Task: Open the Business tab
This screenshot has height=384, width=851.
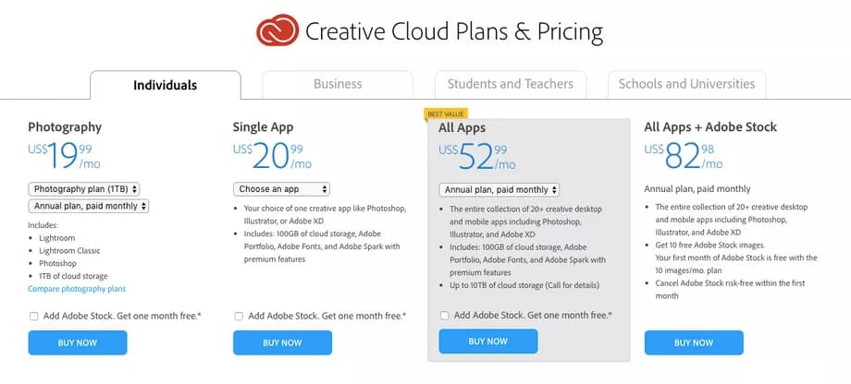Action: click(x=338, y=84)
